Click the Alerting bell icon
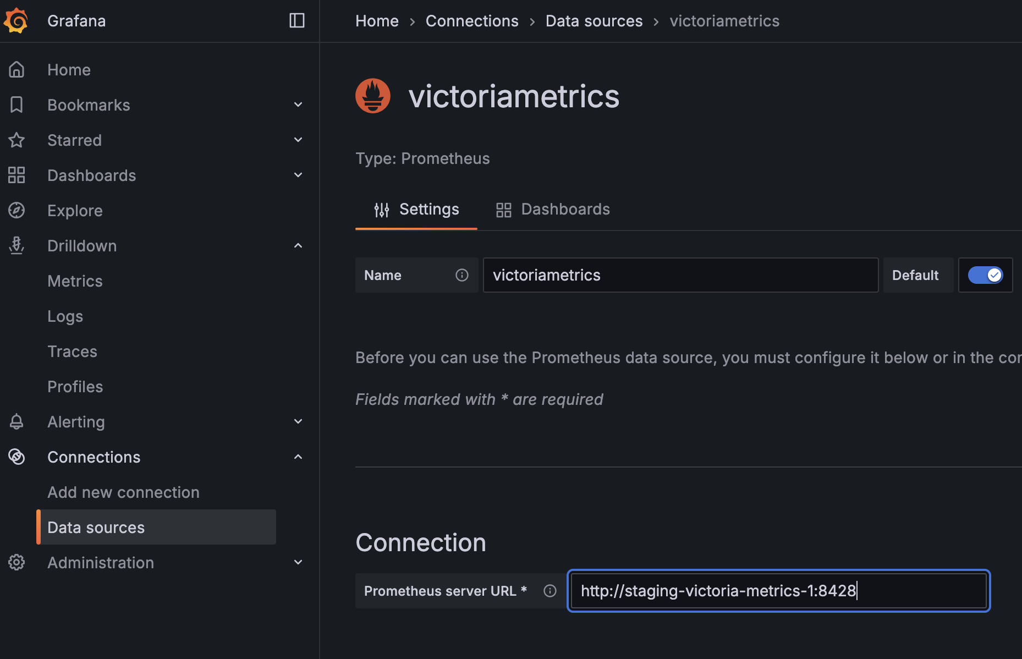This screenshot has height=659, width=1022. pyautogui.click(x=17, y=422)
